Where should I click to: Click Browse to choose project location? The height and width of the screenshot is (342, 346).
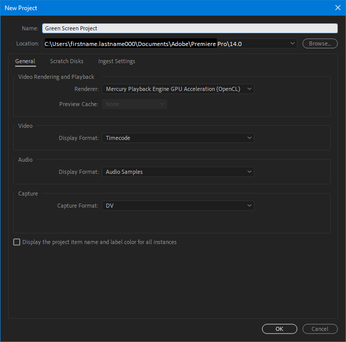[x=320, y=43]
